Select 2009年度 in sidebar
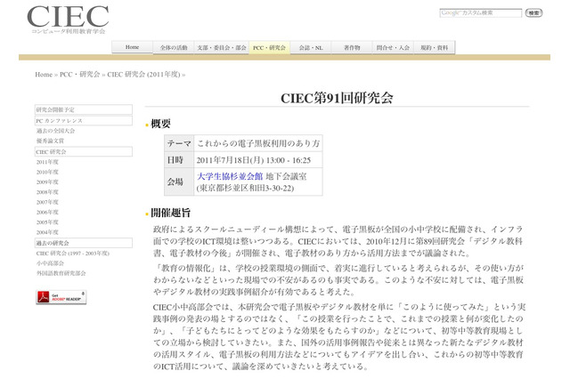Viewport: 570px width, 379px height. (47, 181)
